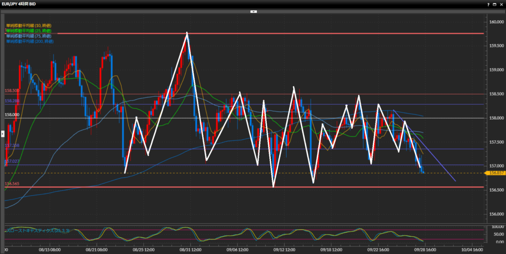This screenshot has height=254, width=506.
Task: Close the EUR/JPY chart window
Action: point(501,3)
